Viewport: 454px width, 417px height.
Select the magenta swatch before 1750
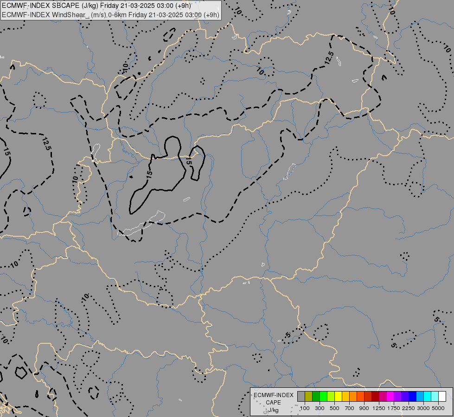click(390, 397)
